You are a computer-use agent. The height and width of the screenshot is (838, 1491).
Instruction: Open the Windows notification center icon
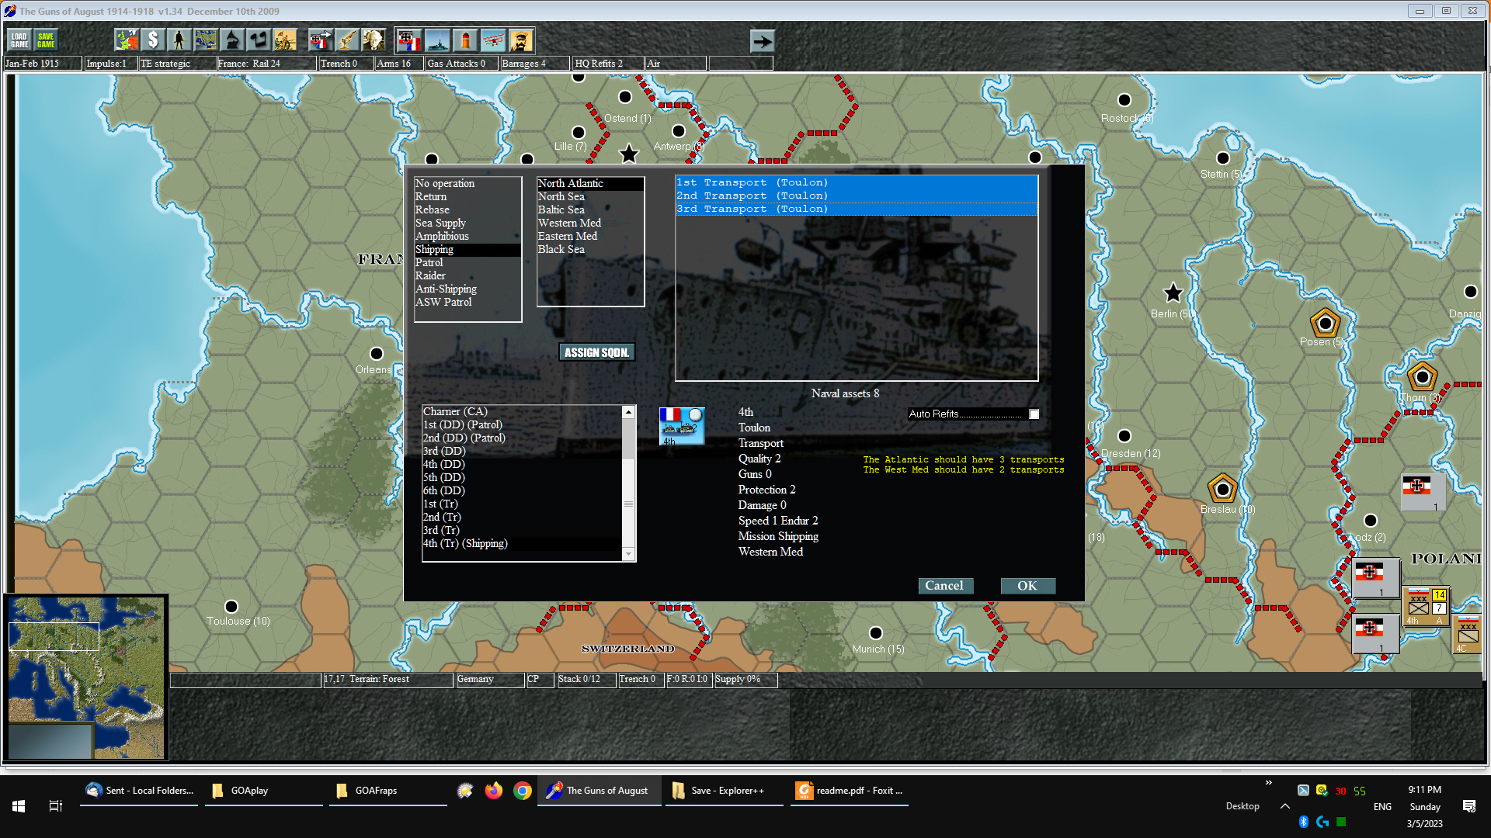point(1469,806)
